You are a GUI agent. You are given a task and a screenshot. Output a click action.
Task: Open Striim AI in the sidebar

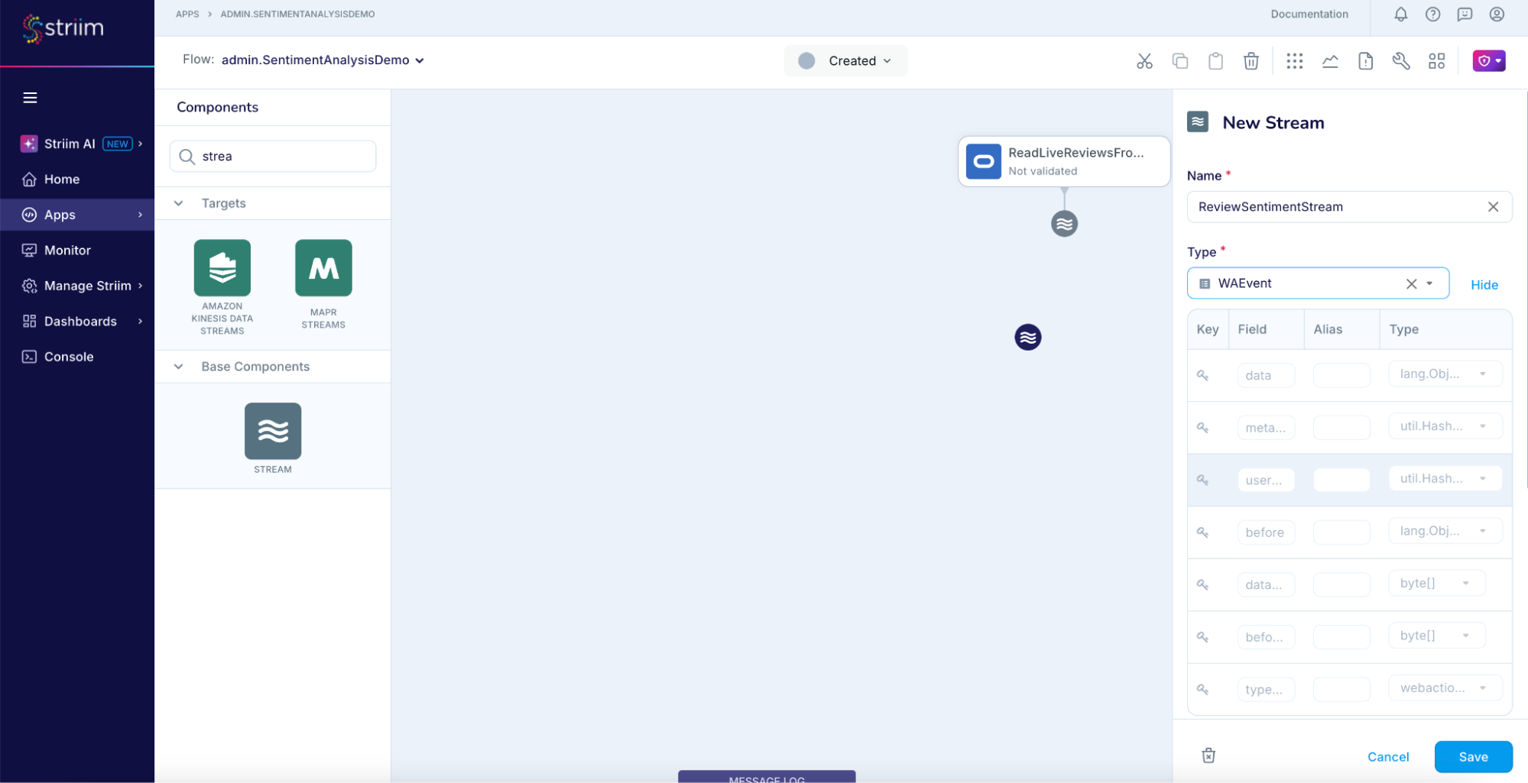(69, 144)
